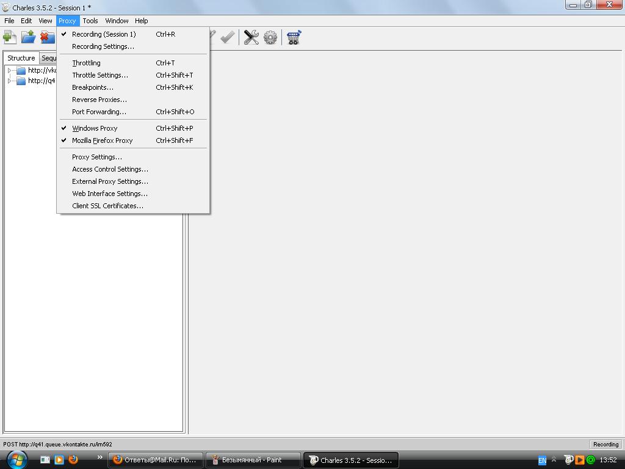The image size is (625, 469).
Task: Toggle Recording (Session 1) in Proxy menu
Action: tap(133, 34)
